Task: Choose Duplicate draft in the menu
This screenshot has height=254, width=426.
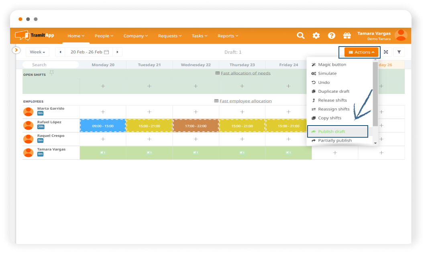Action: tap(333, 91)
